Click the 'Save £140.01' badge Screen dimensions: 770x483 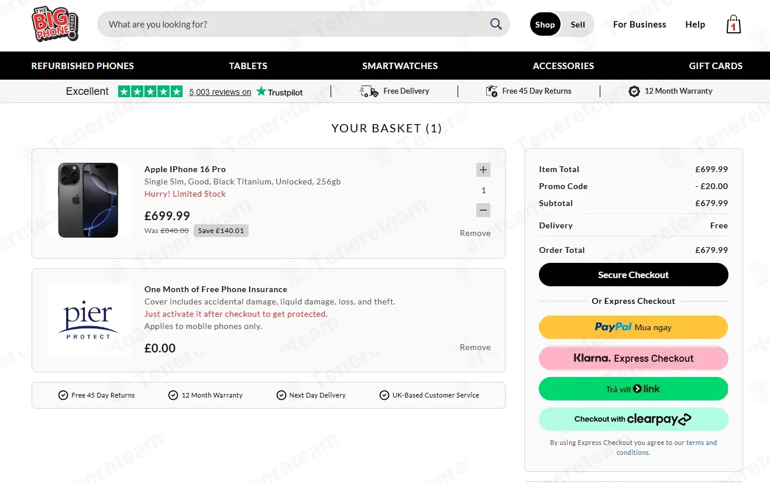221,231
